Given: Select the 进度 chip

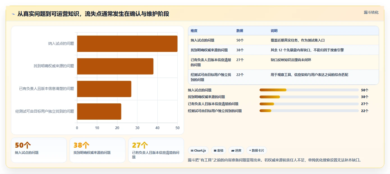Looking at the screenshot, I should coord(236,150).
